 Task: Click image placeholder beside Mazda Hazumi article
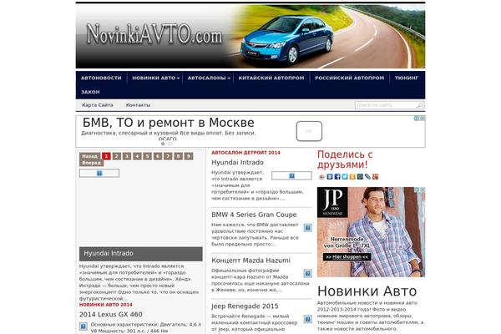(307, 274)
